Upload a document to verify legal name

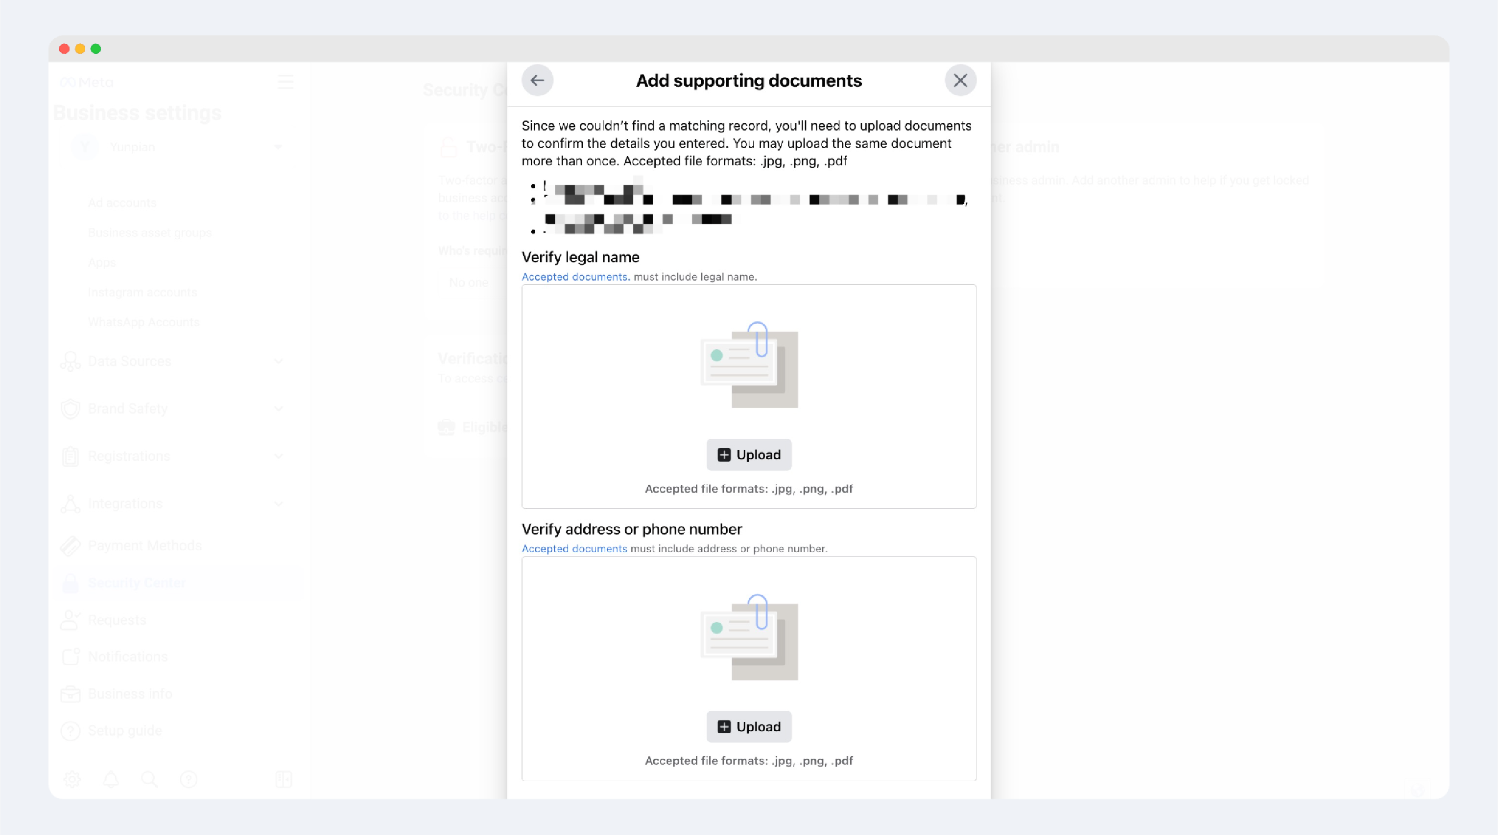748,454
